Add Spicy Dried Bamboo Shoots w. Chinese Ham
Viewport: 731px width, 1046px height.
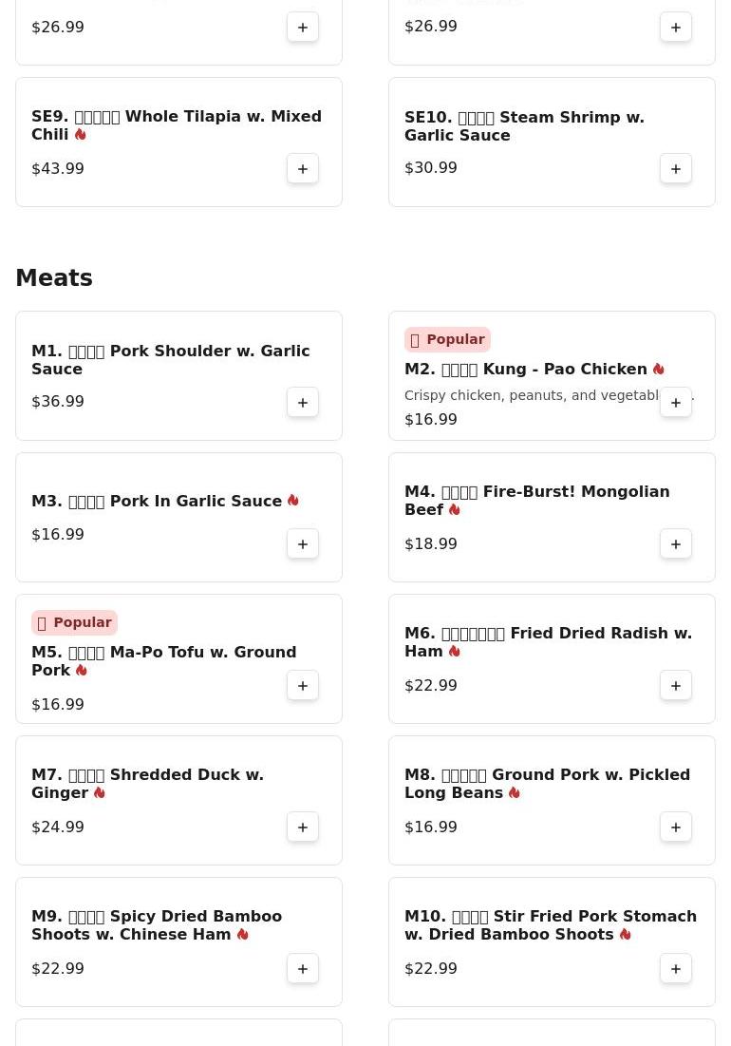click(303, 969)
